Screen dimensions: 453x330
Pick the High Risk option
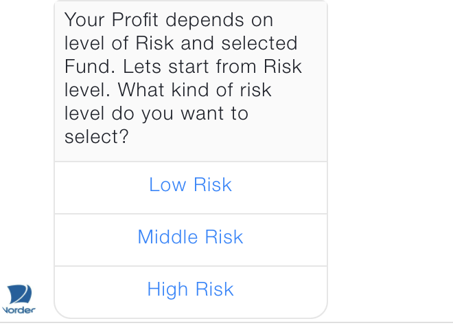190,289
